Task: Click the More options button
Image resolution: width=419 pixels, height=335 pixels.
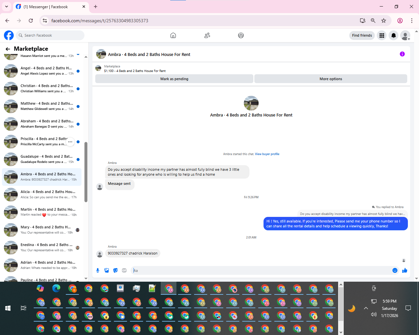Action: coord(331,79)
